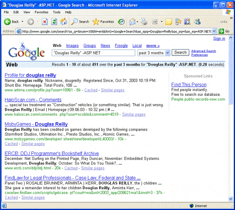Open the Forward history dropdown arrow

[38, 22]
